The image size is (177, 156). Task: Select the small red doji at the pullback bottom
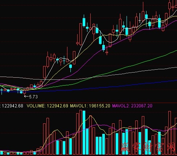(107, 52)
